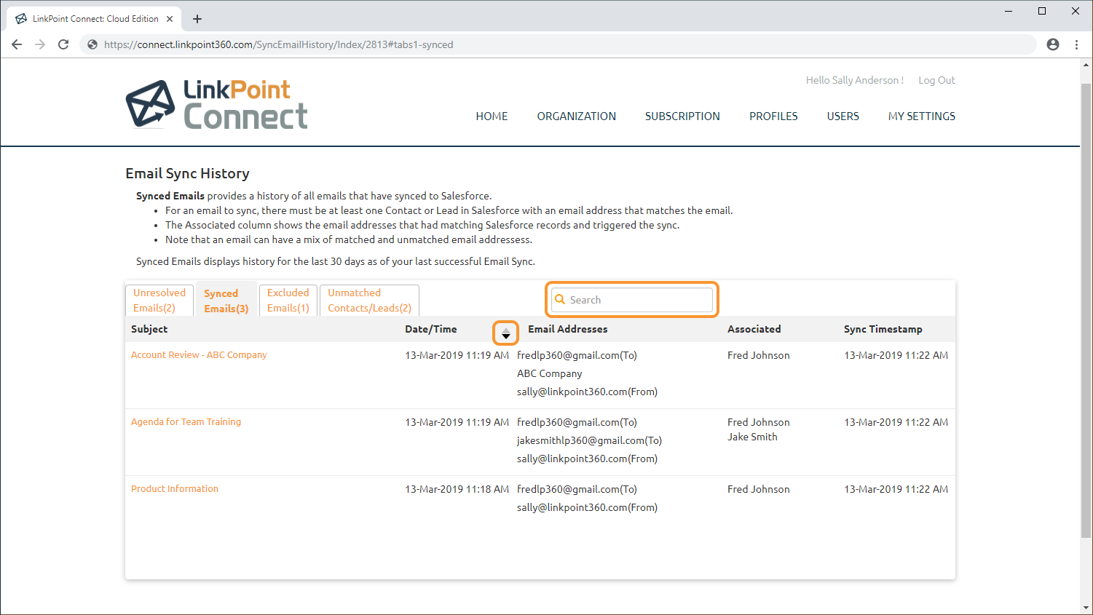This screenshot has height=615, width=1093.
Task: Click the Subject column header
Action: click(149, 329)
